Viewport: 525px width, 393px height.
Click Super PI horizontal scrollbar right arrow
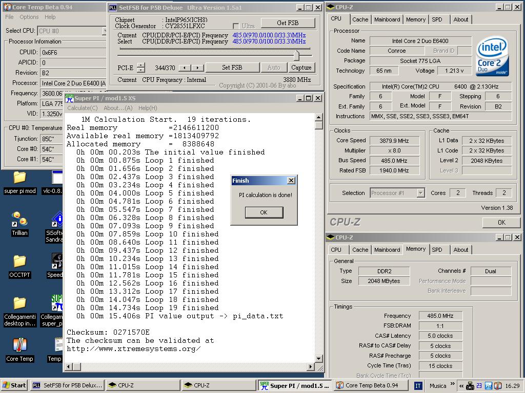coord(311,367)
